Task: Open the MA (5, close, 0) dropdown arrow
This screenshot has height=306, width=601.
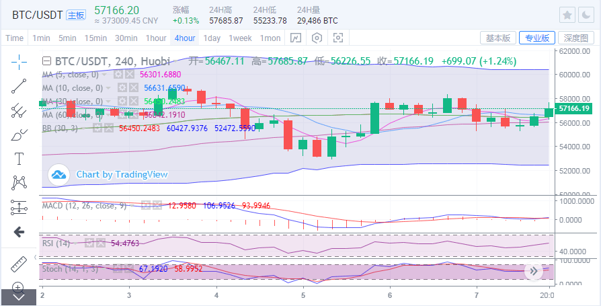Action: [x=105, y=75]
